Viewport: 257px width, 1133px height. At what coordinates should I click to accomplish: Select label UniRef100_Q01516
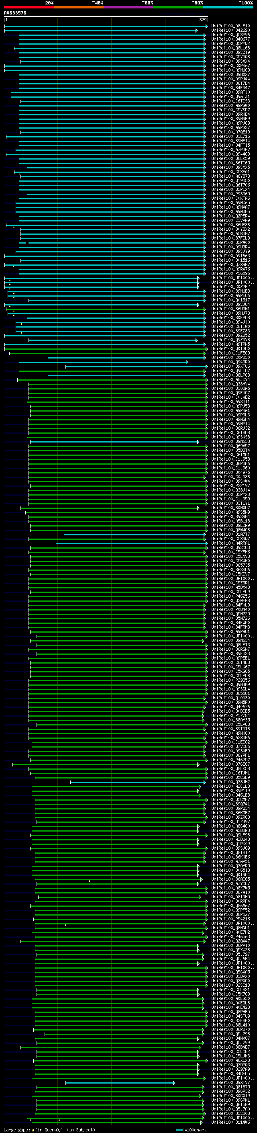tap(230, 260)
